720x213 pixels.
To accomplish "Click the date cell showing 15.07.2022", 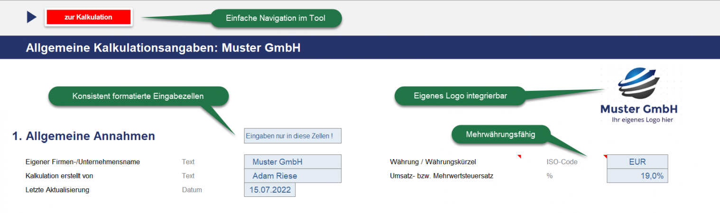I will (x=269, y=190).
